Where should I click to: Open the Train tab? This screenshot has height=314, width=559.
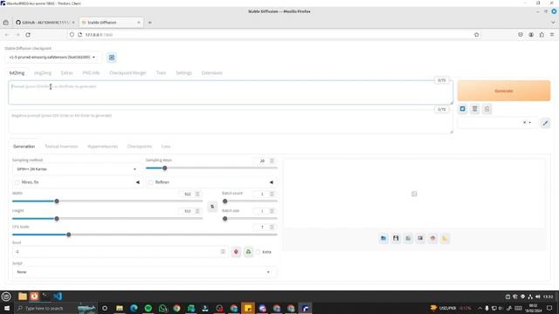(161, 73)
